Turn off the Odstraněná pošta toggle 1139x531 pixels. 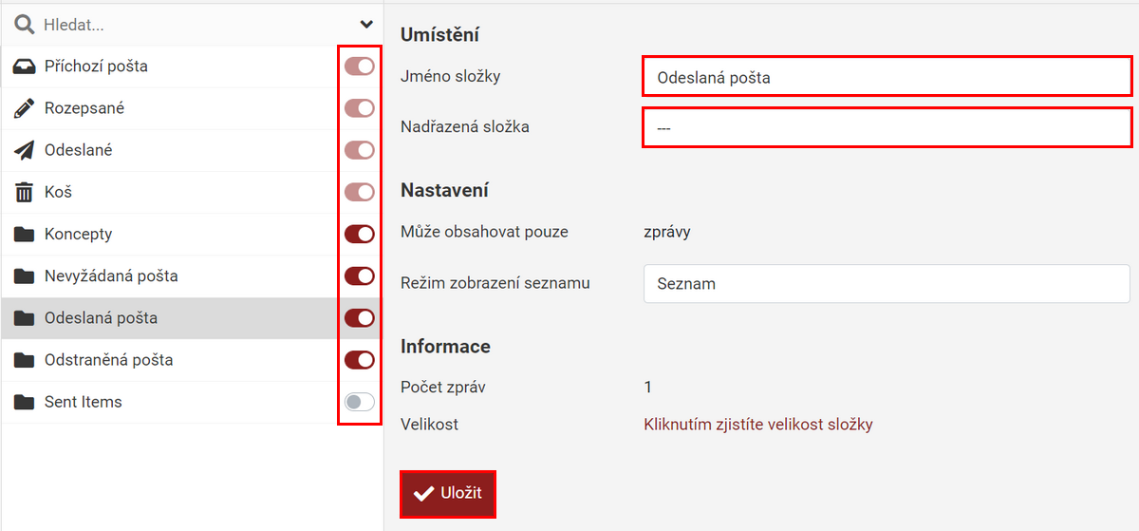click(360, 360)
